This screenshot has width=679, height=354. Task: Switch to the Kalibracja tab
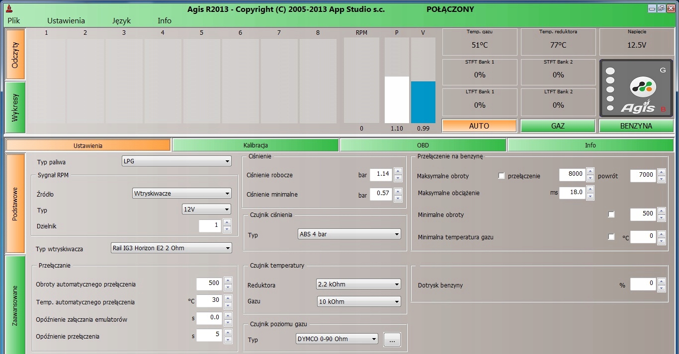[255, 145]
